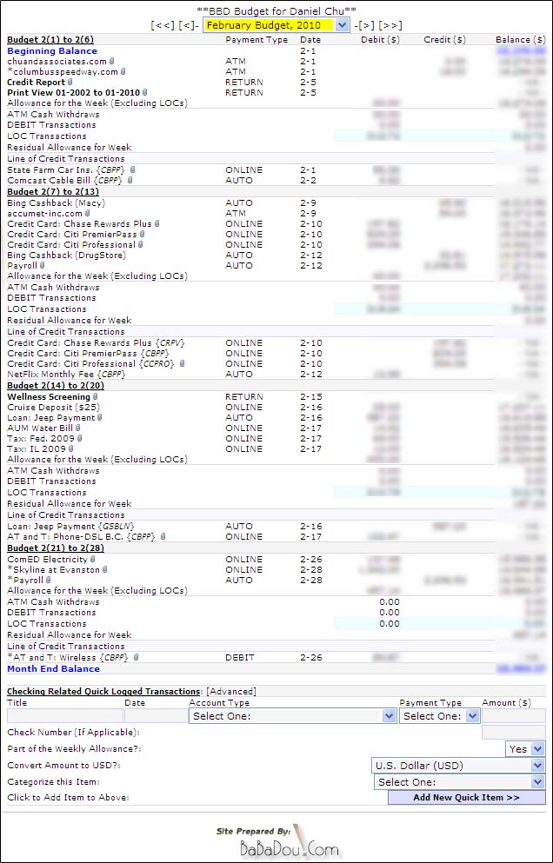Open the attachment icon after Wellness Screening
553x863 pixels.
96,397
